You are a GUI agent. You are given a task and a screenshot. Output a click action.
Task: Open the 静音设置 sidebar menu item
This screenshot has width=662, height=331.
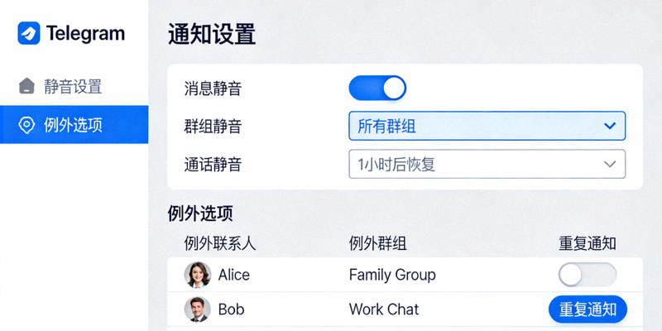73,86
